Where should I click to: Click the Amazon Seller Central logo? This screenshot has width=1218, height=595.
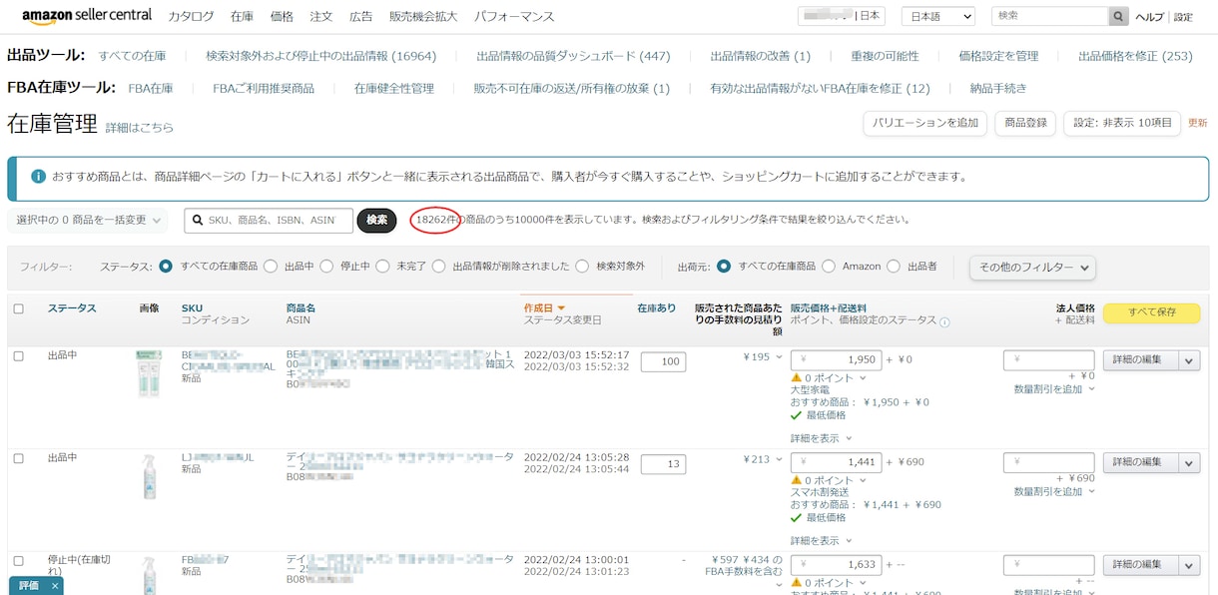87,16
